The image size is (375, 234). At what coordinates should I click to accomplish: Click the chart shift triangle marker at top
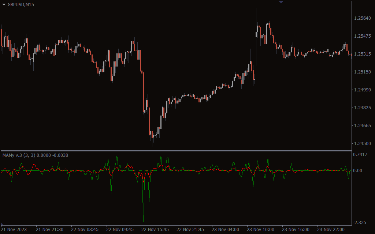point(281,2)
